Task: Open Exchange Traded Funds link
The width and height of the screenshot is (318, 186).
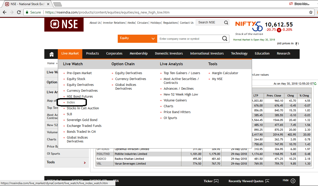Action: (84, 126)
